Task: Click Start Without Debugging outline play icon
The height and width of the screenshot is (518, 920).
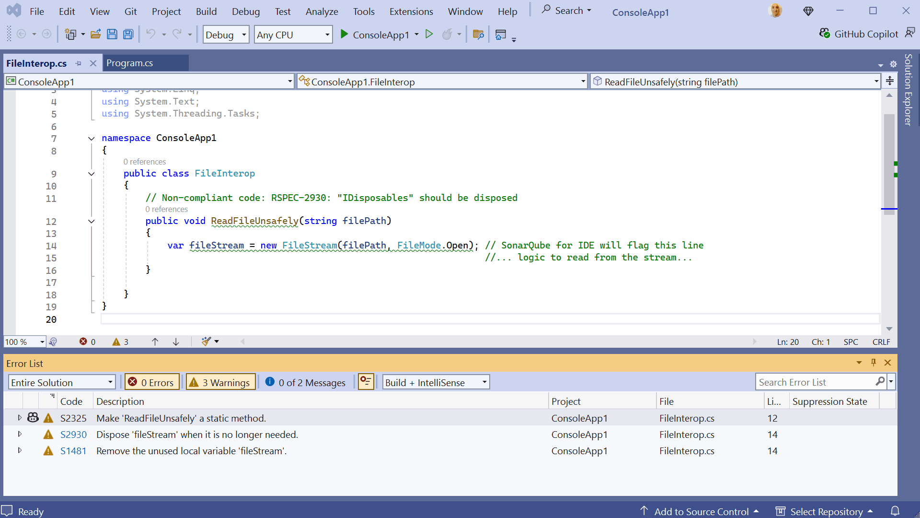Action: tap(429, 34)
